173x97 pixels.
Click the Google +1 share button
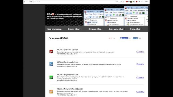point(111,38)
